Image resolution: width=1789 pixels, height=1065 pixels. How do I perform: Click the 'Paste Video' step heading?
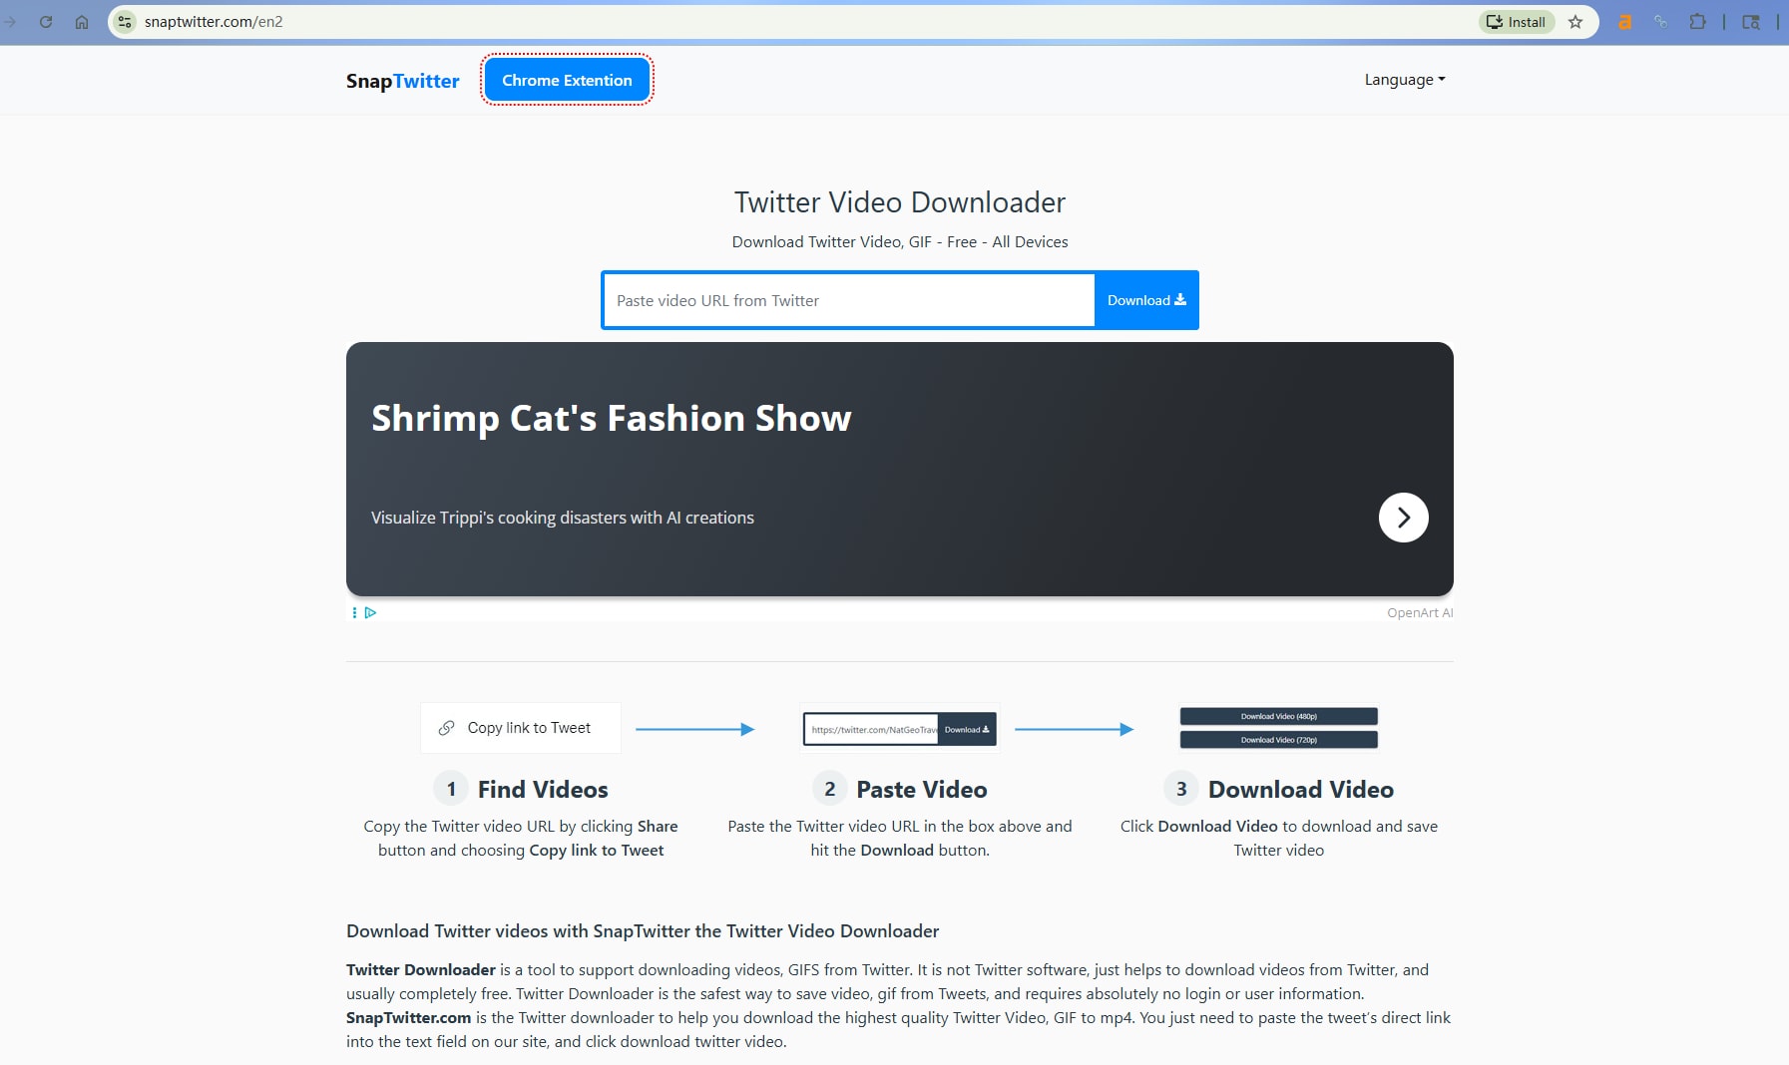pos(922,790)
